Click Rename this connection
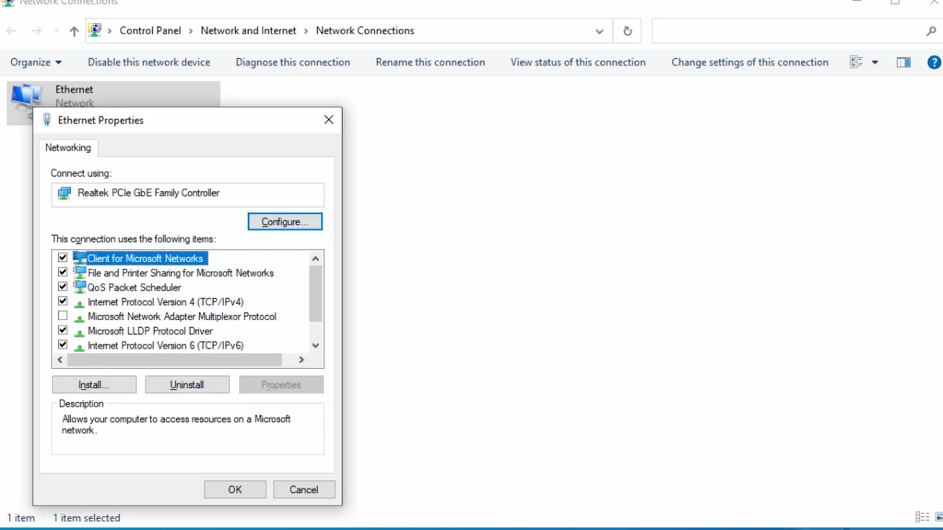Viewport: 943px width, 530px height. point(430,62)
